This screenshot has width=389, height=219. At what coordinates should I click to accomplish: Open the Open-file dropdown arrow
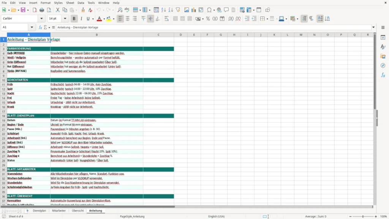pyautogui.click(x=18, y=10)
